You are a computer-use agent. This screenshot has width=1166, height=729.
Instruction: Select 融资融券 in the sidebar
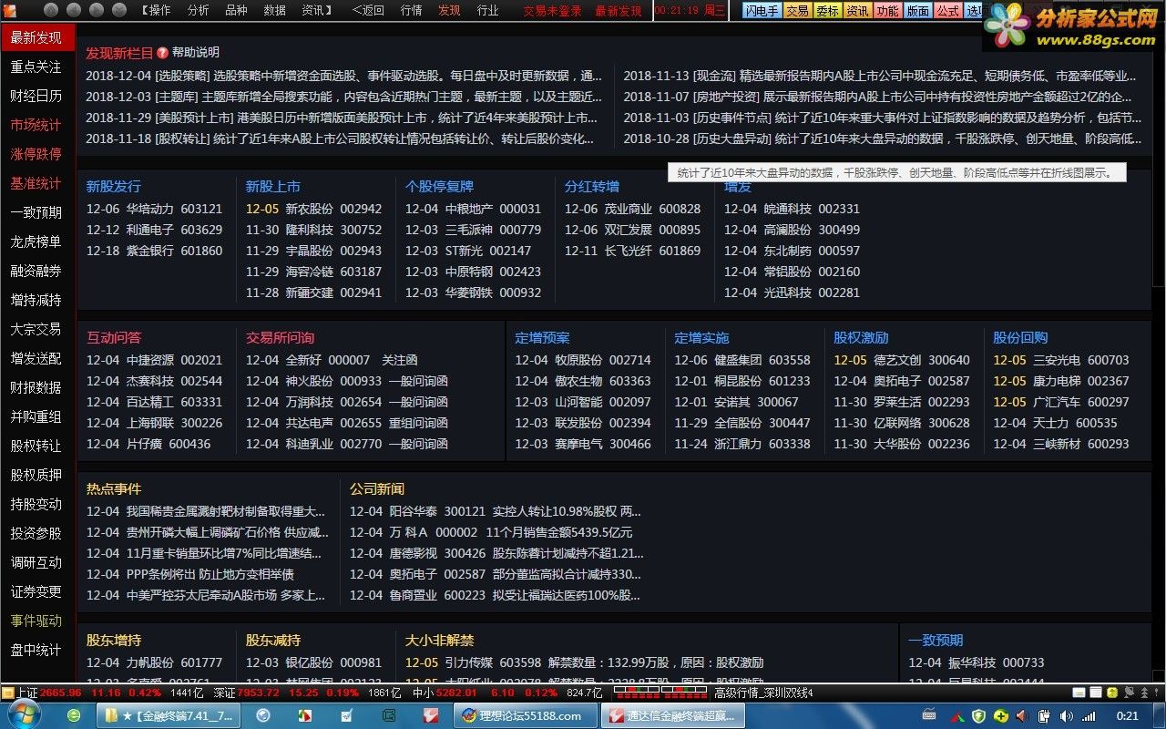tap(36, 271)
